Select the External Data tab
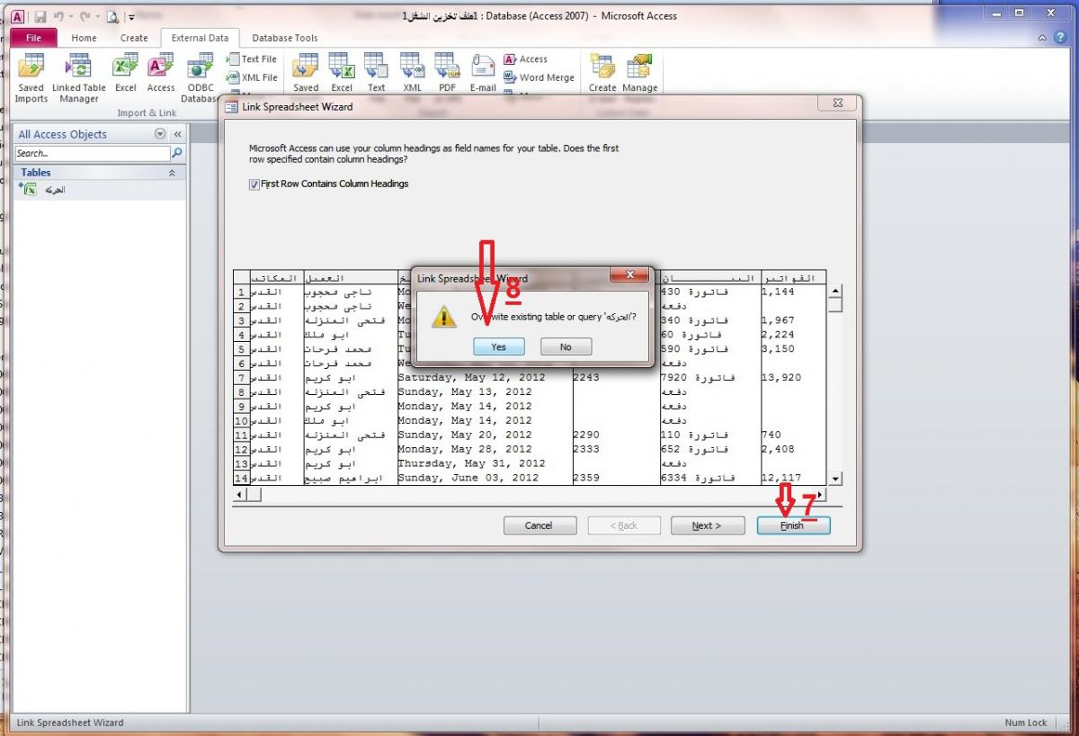 (x=201, y=38)
